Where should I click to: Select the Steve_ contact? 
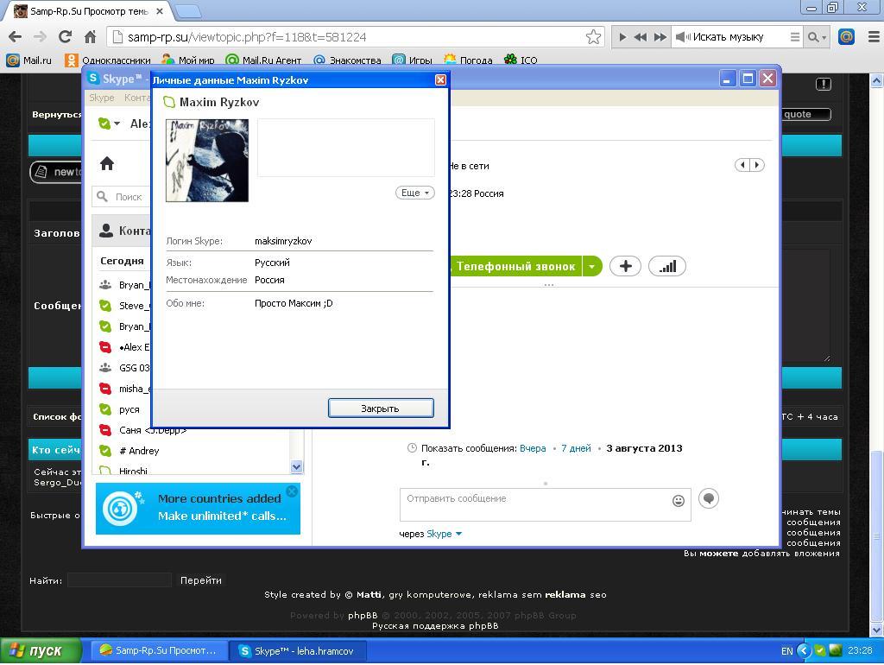125,306
